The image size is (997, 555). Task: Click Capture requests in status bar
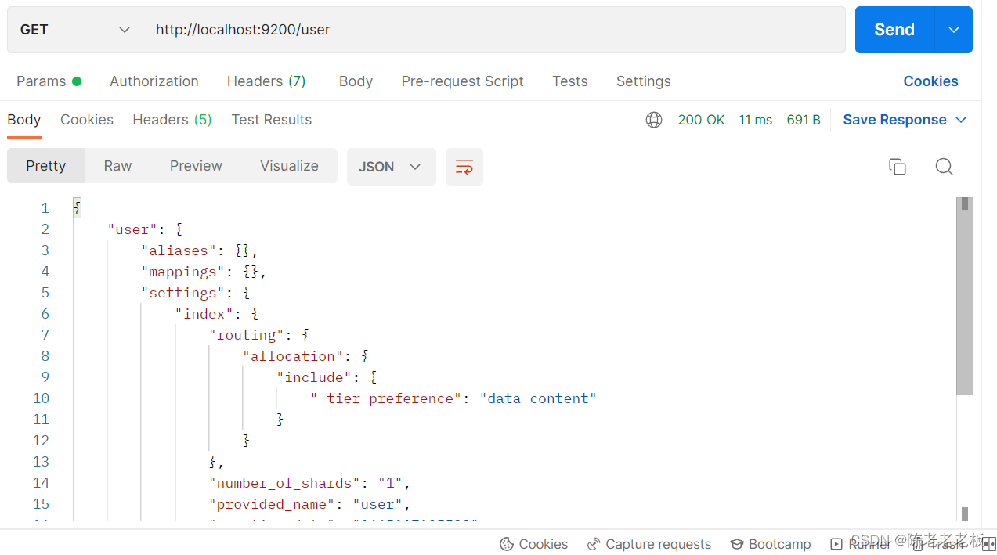click(x=649, y=544)
